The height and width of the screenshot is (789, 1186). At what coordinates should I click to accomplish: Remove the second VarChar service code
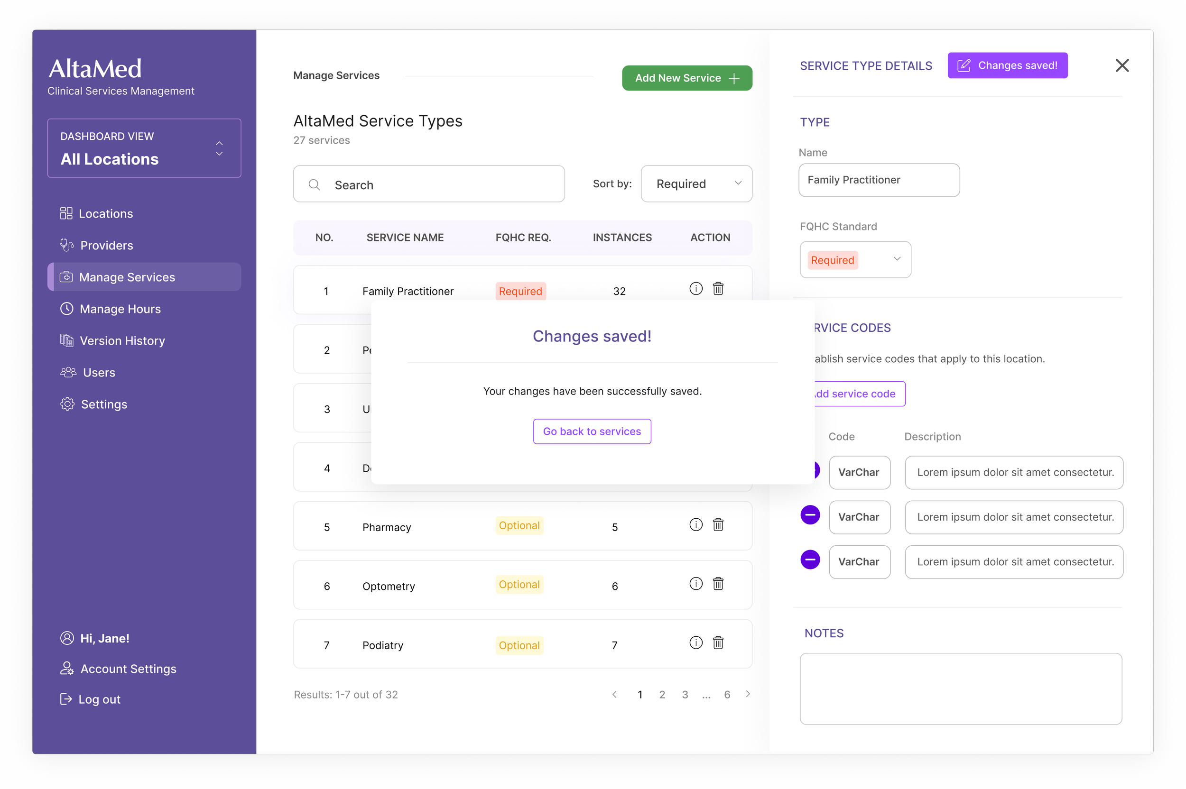810,515
